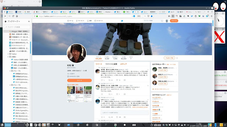This screenshot has width=227, height=127.
Task: Switch to the メディア tab
Action: click(123, 64)
